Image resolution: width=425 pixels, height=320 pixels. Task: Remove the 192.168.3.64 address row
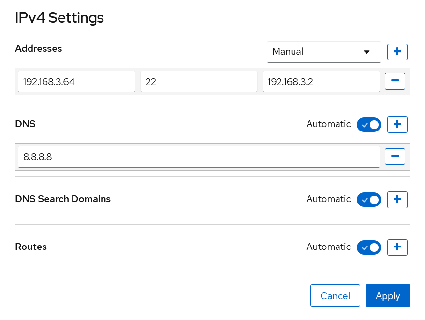[x=395, y=81]
